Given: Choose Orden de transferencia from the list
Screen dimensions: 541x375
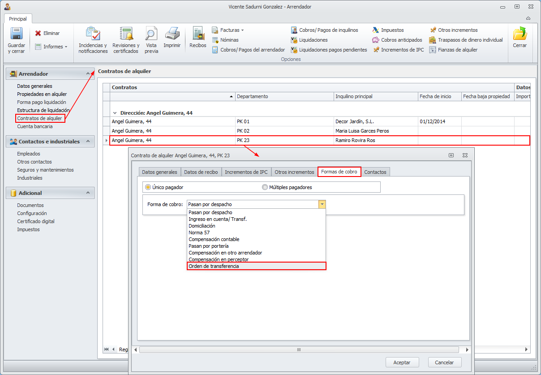Looking at the screenshot, I should click(256, 266).
